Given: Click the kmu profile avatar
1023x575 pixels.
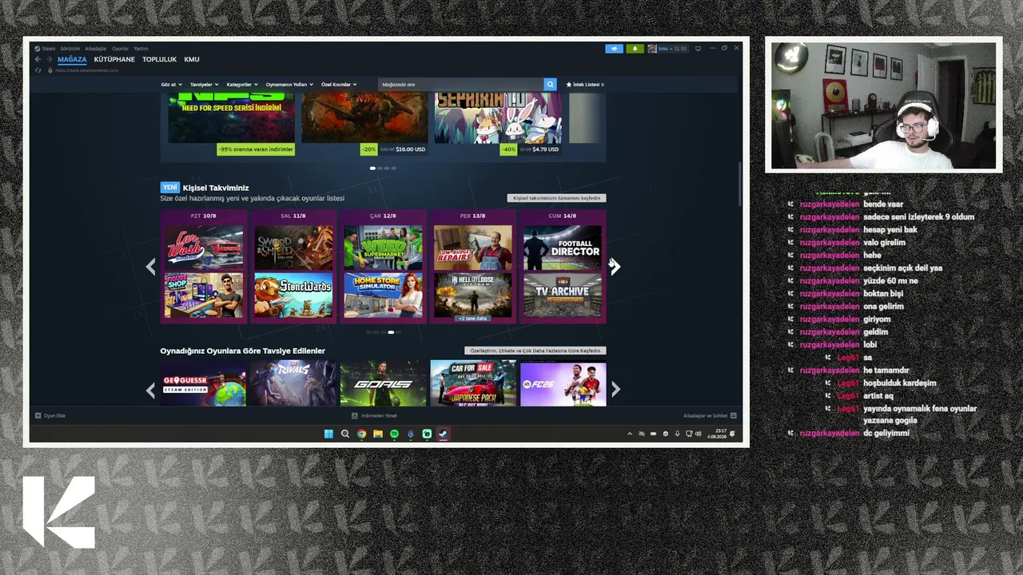Looking at the screenshot, I should [652, 49].
